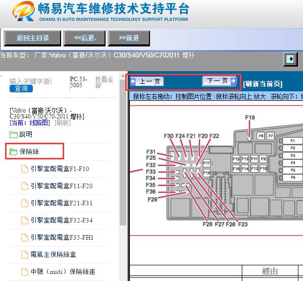The image size is (303, 281).
Task: Click the right arrow icon on 下一页
Action: point(233,81)
